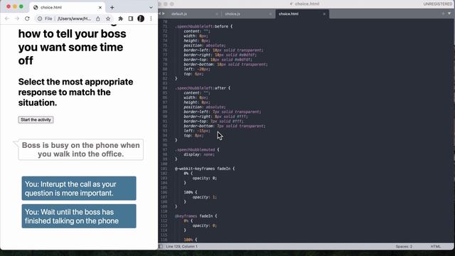Screen dimensions: 455x256
Task: Open Sublime tab list dropdown arrow
Action: (x=449, y=14)
